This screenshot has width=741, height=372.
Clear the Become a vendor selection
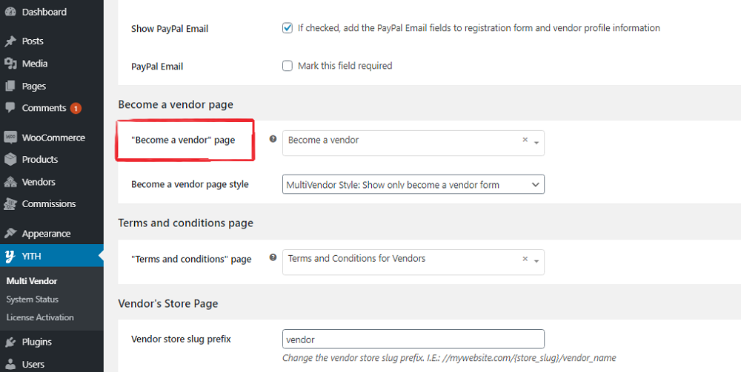pos(525,140)
